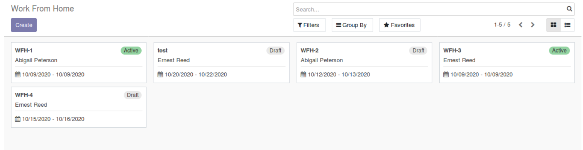Click calendar icon on WFH-1 card
The height and width of the screenshot is (150, 583).
click(17, 74)
